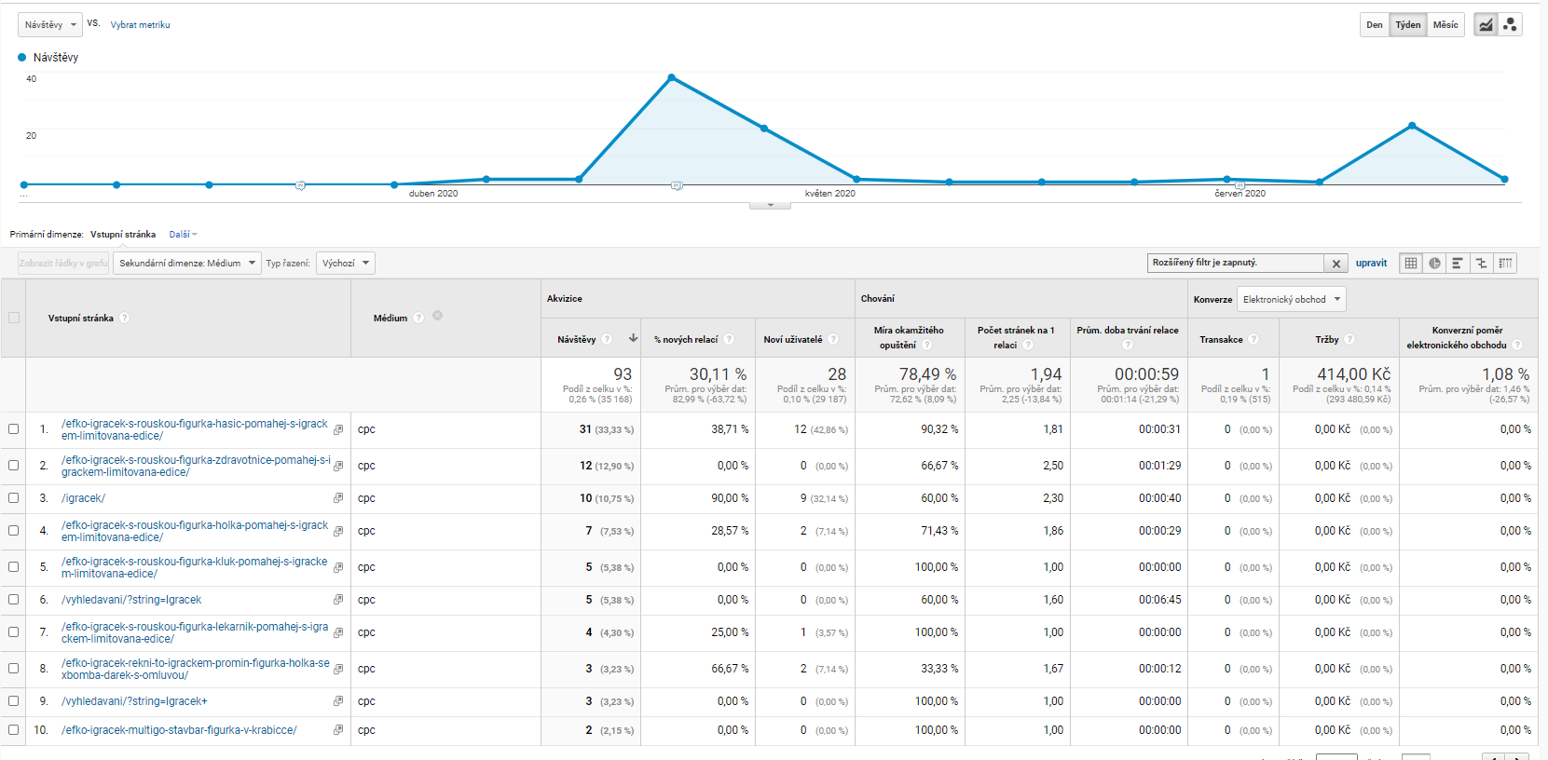The height and width of the screenshot is (760, 1548).
Task: Click chart peak point near 40 visits
Action: (x=671, y=77)
